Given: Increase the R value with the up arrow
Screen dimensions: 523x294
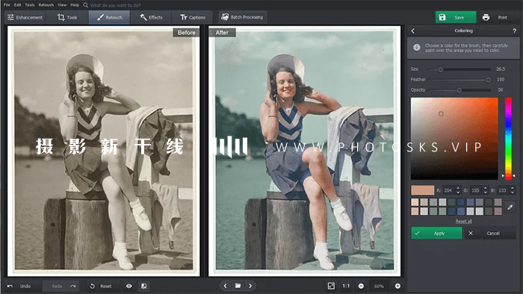Looking at the screenshot, I should pos(458,188).
